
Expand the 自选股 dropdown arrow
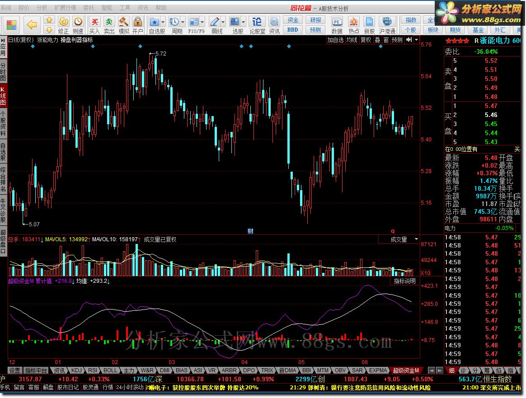coord(163,22)
